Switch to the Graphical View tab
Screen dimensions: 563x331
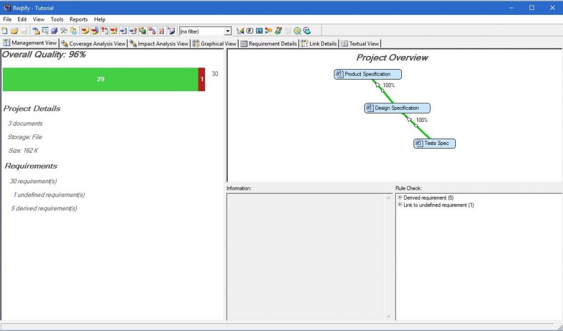pos(214,43)
